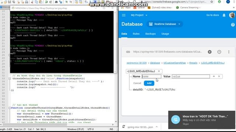
Task: Expand the spring-mix json download options caret
Action: (x=156, y=127)
